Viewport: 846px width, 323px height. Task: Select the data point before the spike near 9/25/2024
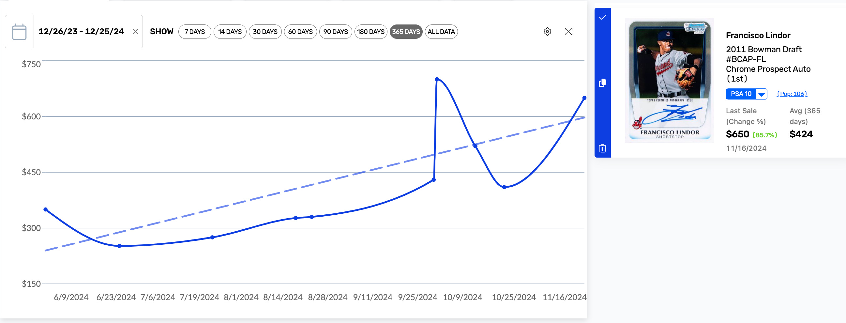tap(433, 180)
